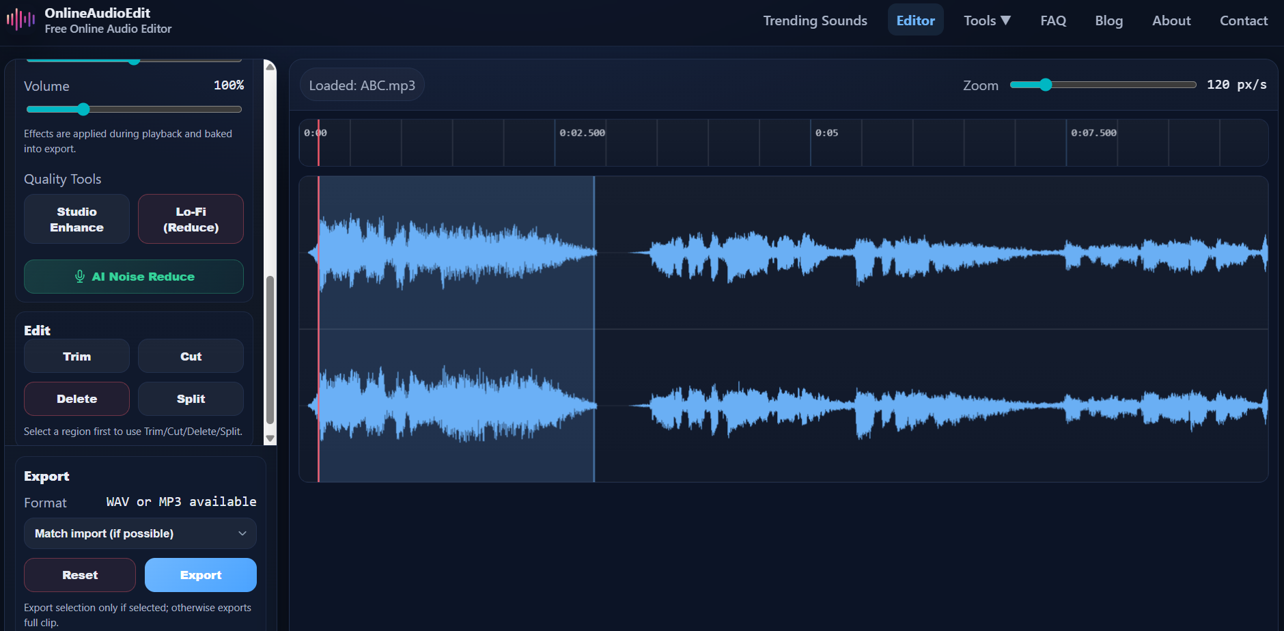The width and height of the screenshot is (1284, 631).
Task: Open the Blog page
Action: (1108, 20)
